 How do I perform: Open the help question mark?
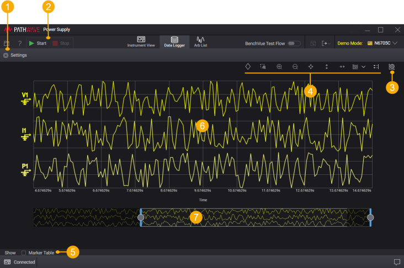[x=20, y=43]
